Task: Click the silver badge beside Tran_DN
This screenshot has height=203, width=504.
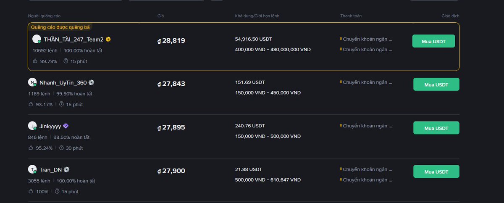Action: pyautogui.click(x=66, y=170)
